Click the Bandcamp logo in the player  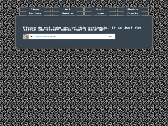(x=110, y=36)
